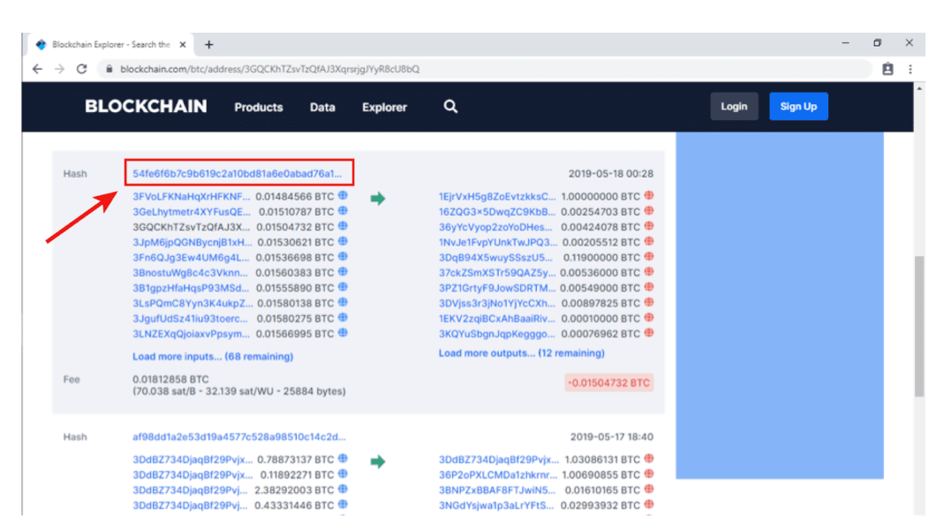The width and height of the screenshot is (929, 523).
Task: Click the globe icon beside 0.01580275 BTC
Action: [x=343, y=318]
